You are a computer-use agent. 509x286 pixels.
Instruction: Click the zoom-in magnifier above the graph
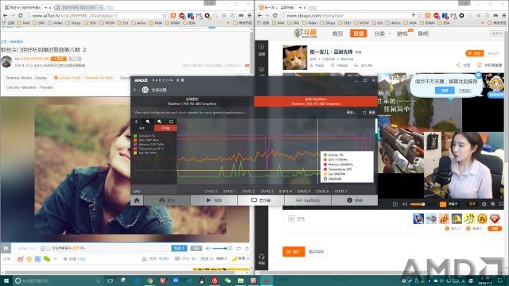pos(148,122)
